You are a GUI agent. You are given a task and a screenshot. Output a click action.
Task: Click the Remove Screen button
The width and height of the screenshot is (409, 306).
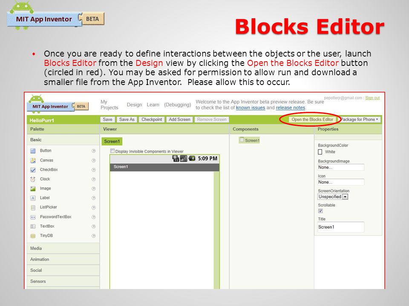click(x=212, y=119)
